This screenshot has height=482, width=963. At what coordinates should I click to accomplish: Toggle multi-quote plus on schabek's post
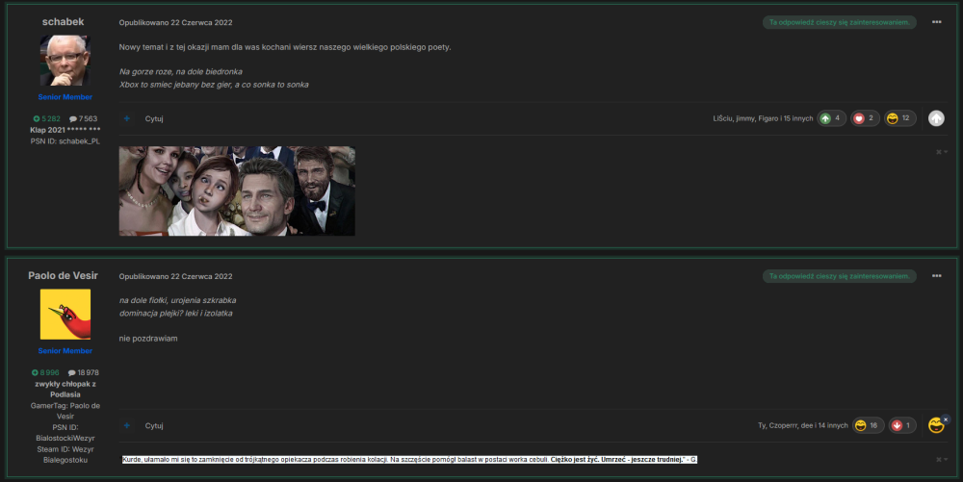[127, 118]
